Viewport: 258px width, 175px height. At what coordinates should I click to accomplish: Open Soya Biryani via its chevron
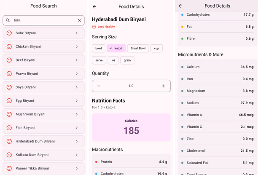pos(77,87)
